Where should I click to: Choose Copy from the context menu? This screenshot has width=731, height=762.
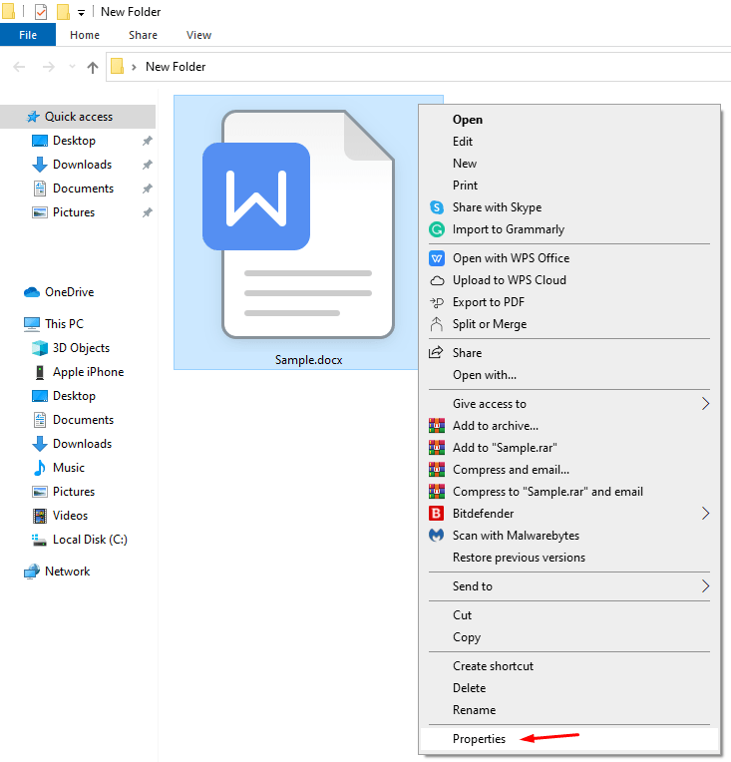coord(569,637)
